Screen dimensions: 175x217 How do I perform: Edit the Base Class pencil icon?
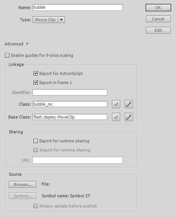pos(129,117)
